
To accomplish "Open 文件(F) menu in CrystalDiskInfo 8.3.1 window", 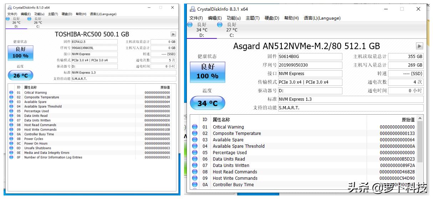I will point(196,18).
